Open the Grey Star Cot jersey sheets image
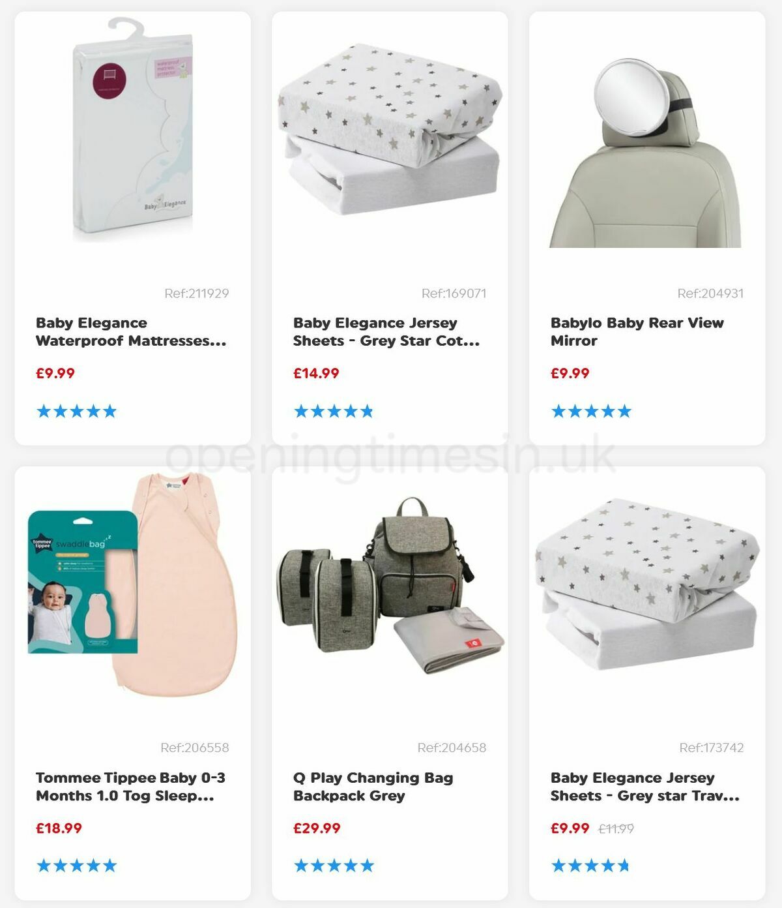782x908 pixels. coord(390,129)
